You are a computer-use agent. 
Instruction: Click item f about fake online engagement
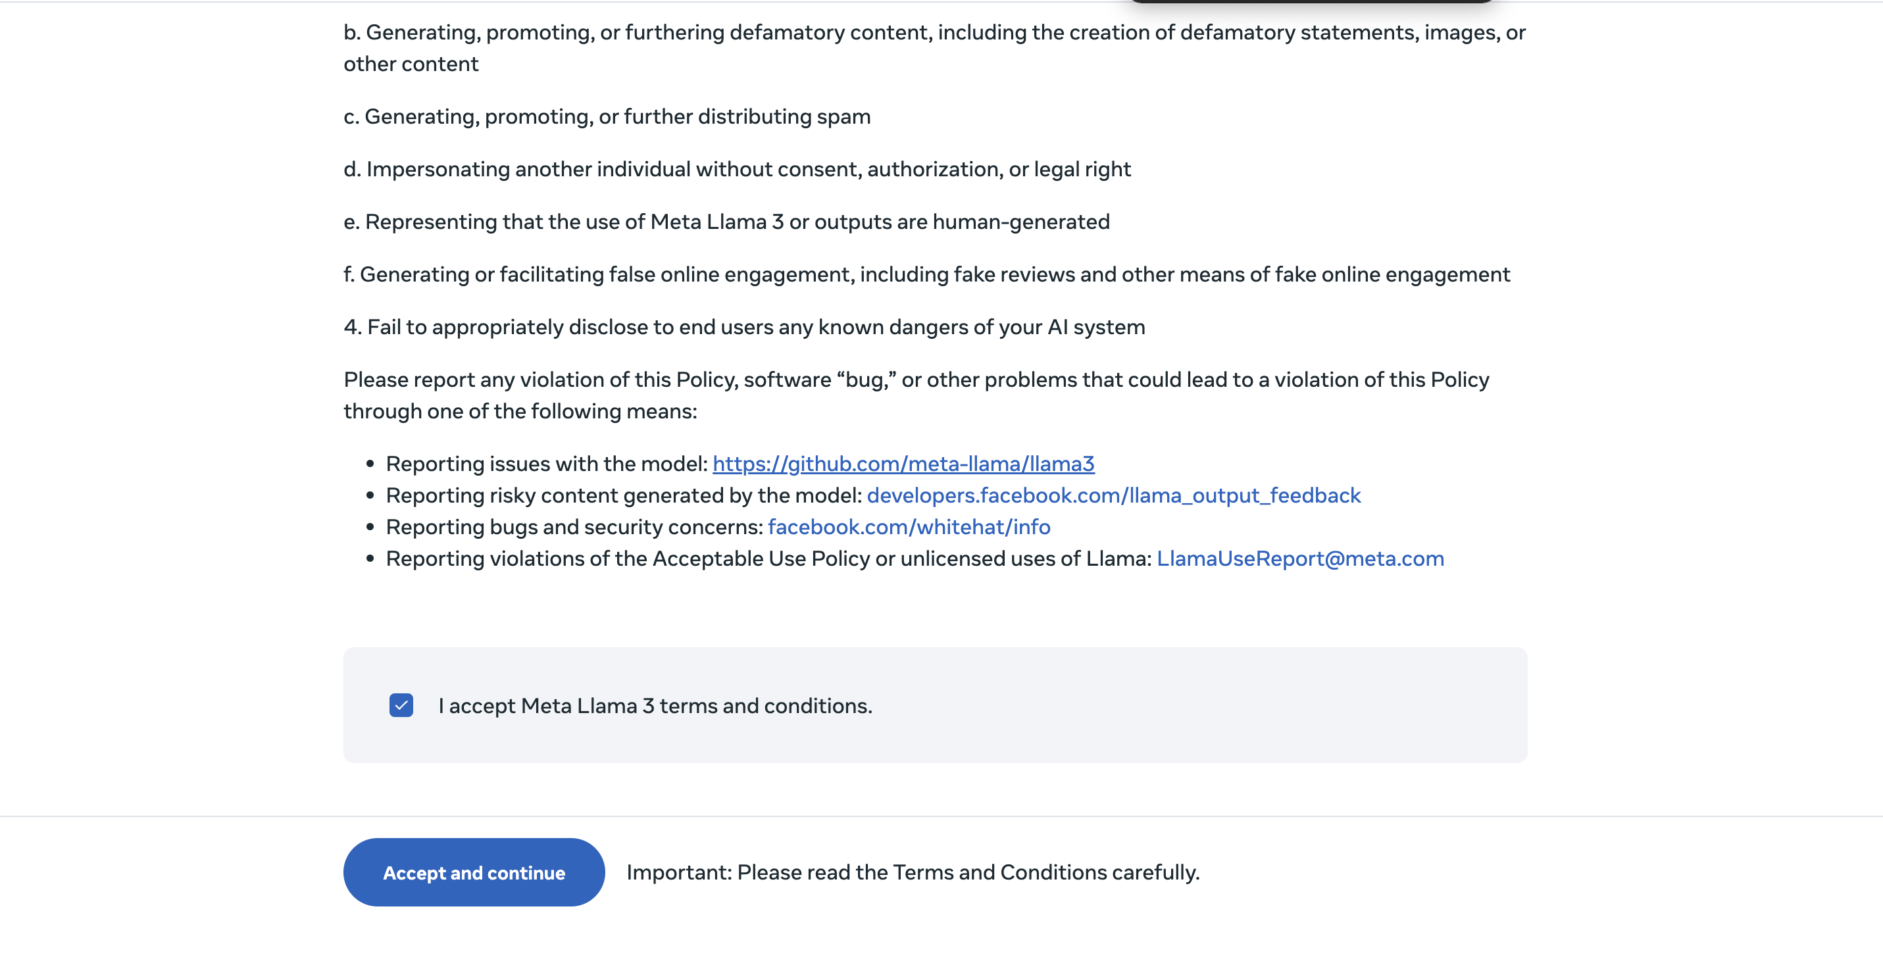point(926,274)
